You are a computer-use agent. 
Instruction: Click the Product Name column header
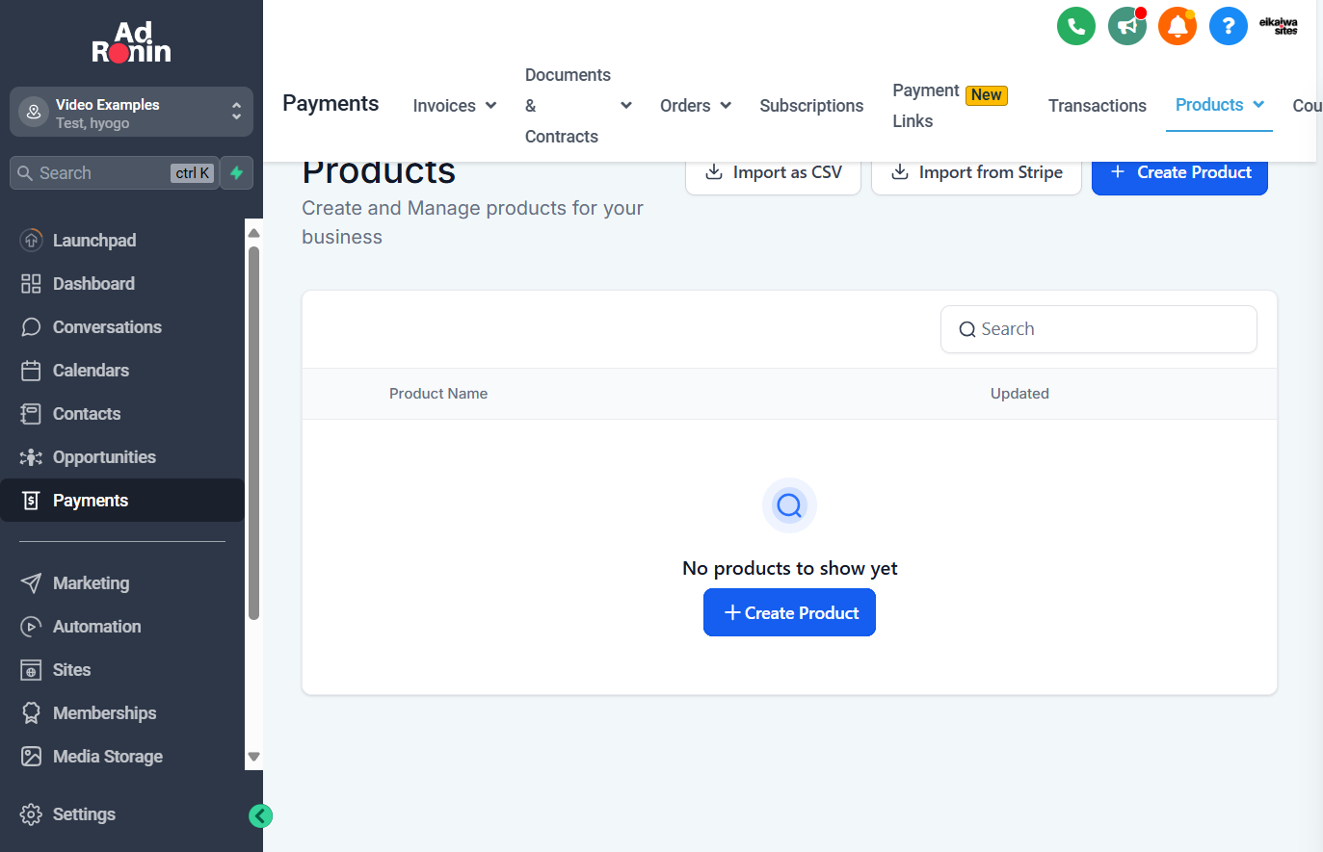point(438,394)
